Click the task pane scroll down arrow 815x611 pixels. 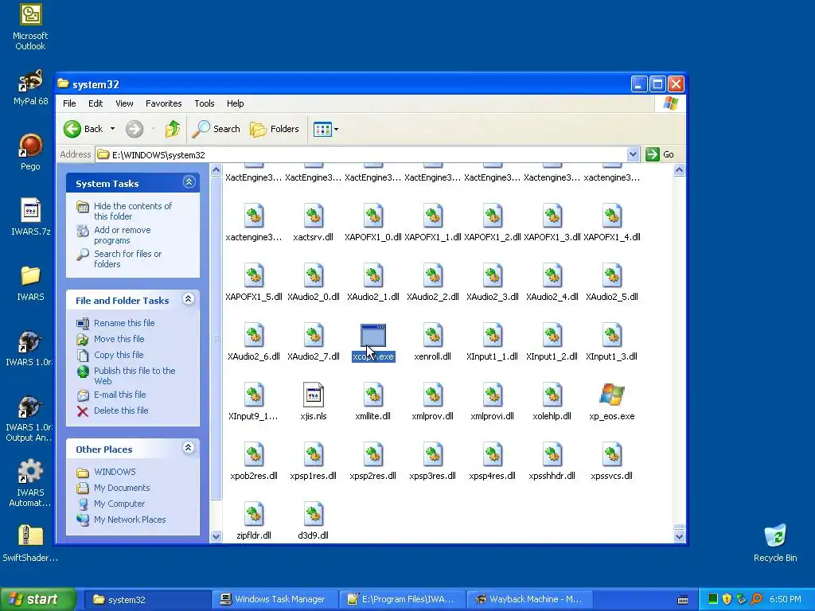216,537
